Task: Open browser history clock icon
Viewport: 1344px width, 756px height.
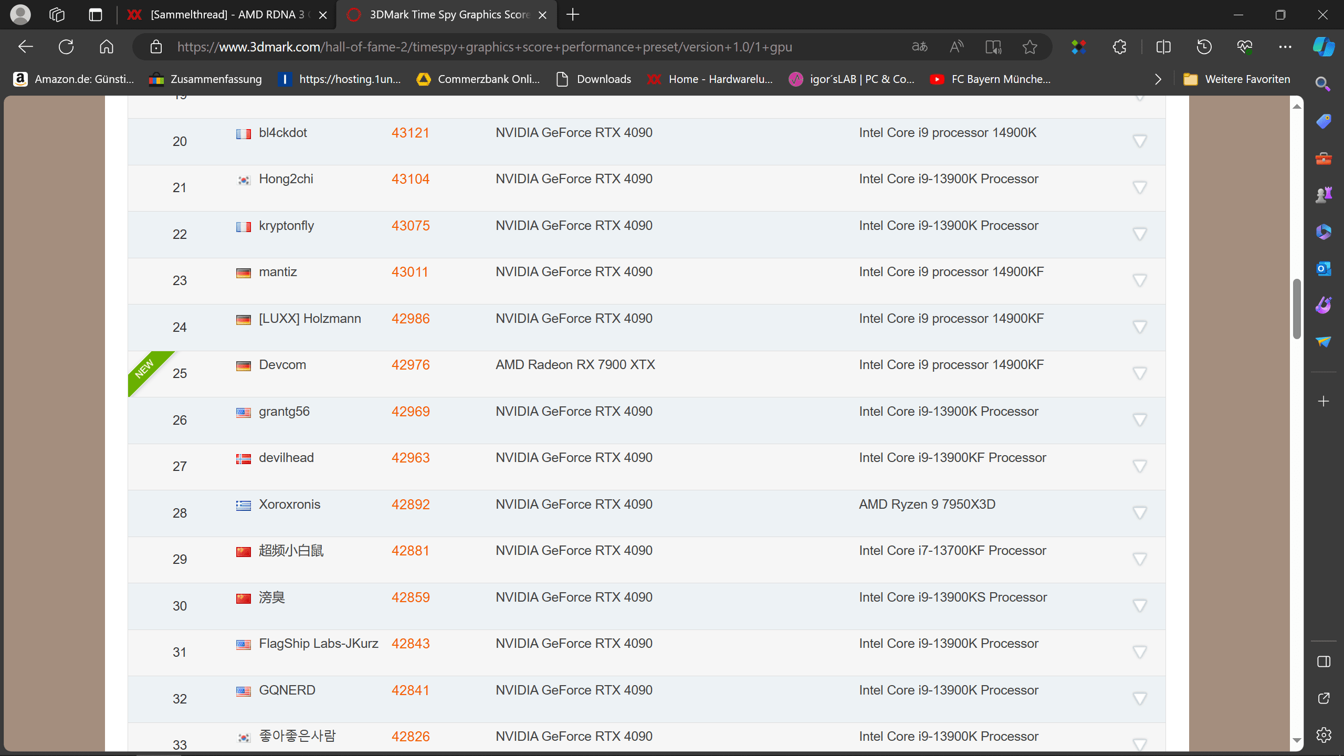Action: click(1204, 47)
